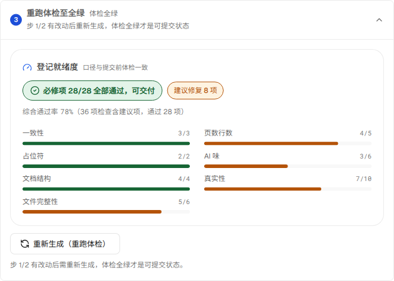394x281 pixels.
Task: Click the blue step 3 number badge
Action: pos(16,20)
